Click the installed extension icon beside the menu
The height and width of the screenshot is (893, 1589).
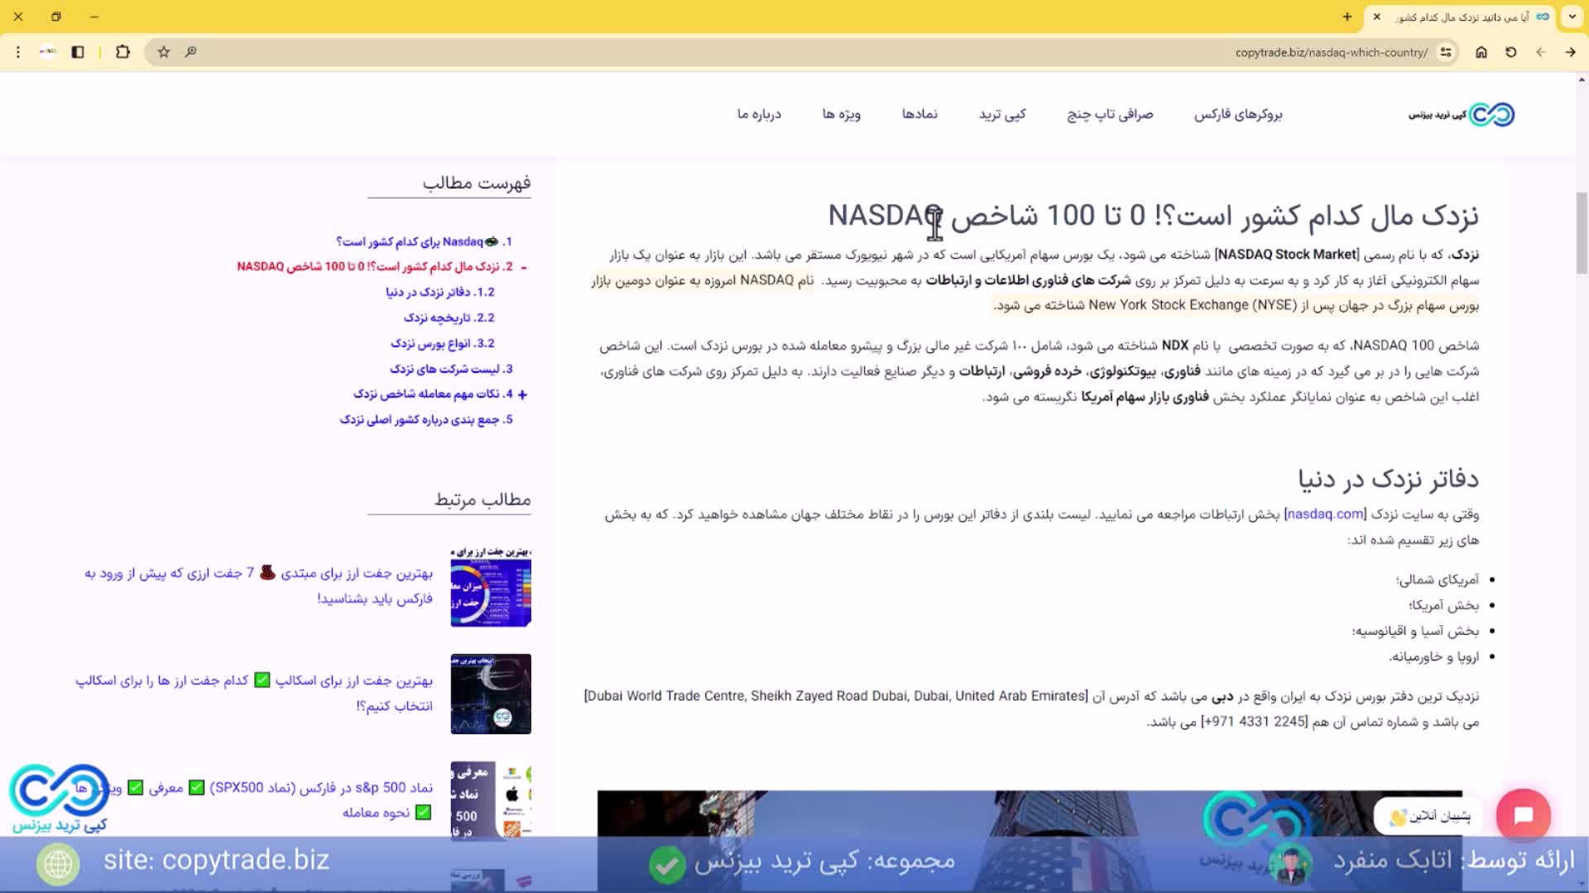47,51
